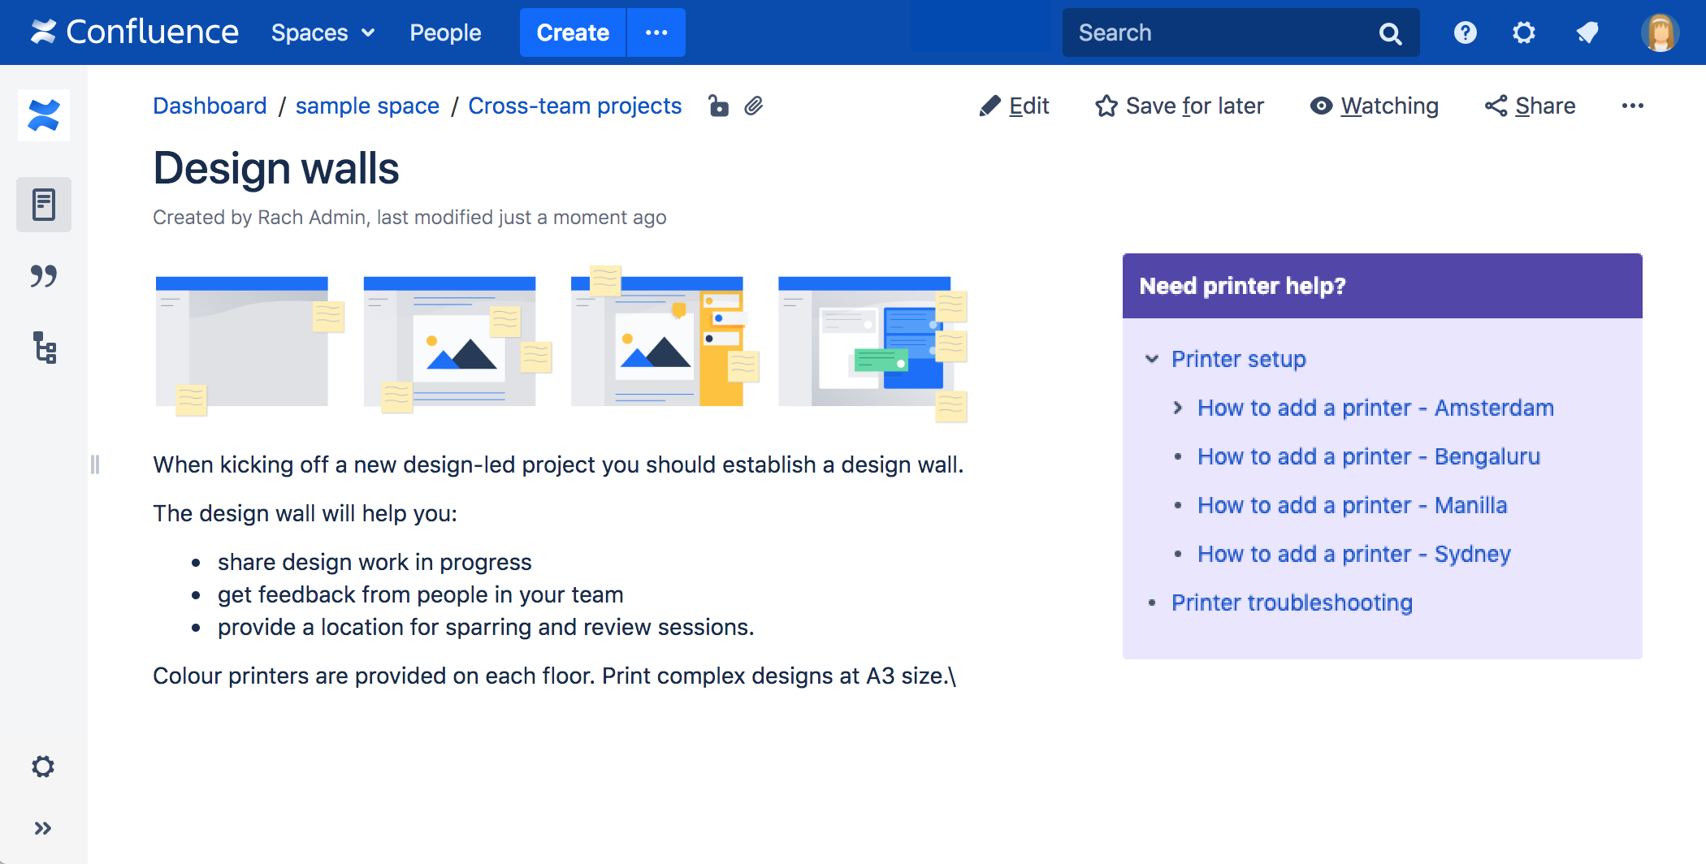
Task: Open the notifications icon in header
Action: (1587, 32)
